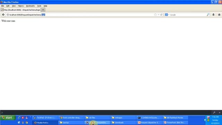Image resolution: width=222 pixels, height=125 pixels.
Task: Click the taskbar clock showing 7:51 PM
Action: pyautogui.click(x=215, y=117)
